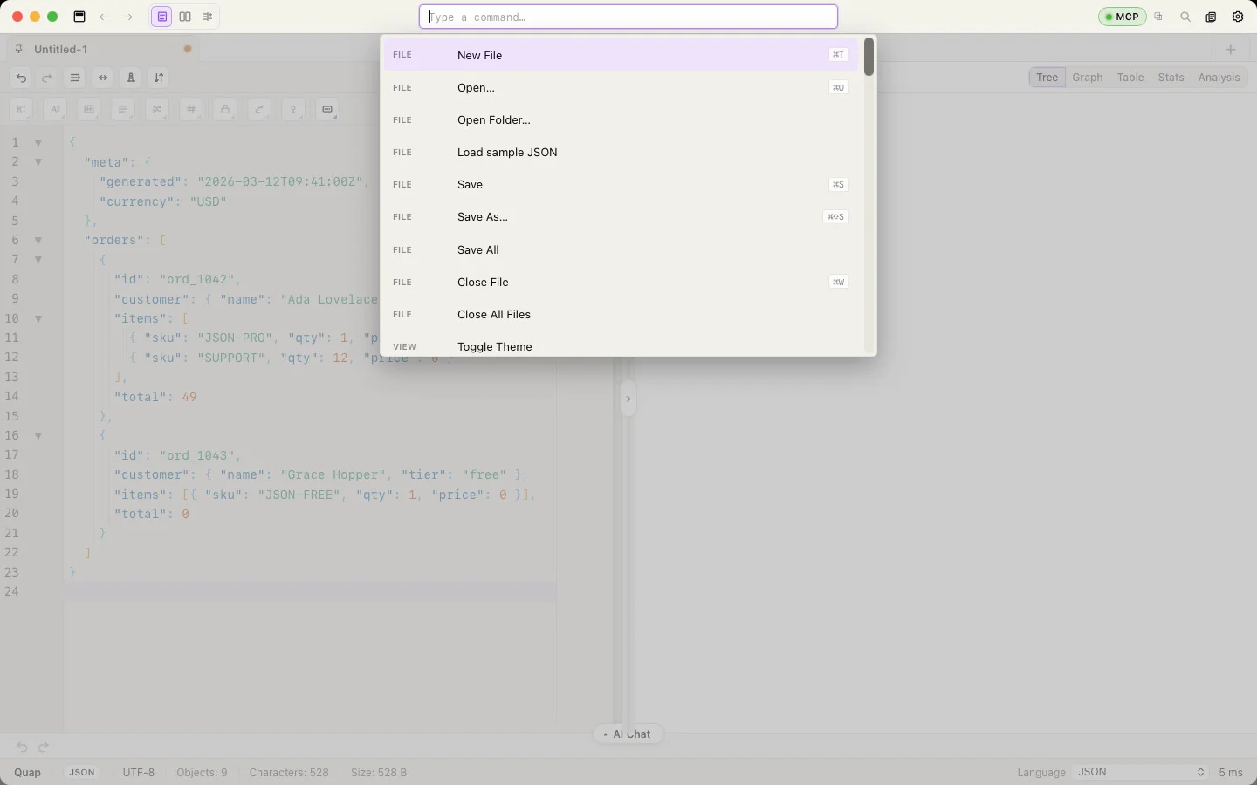
Task: Switch to split two-column view mode
Action: click(x=185, y=17)
